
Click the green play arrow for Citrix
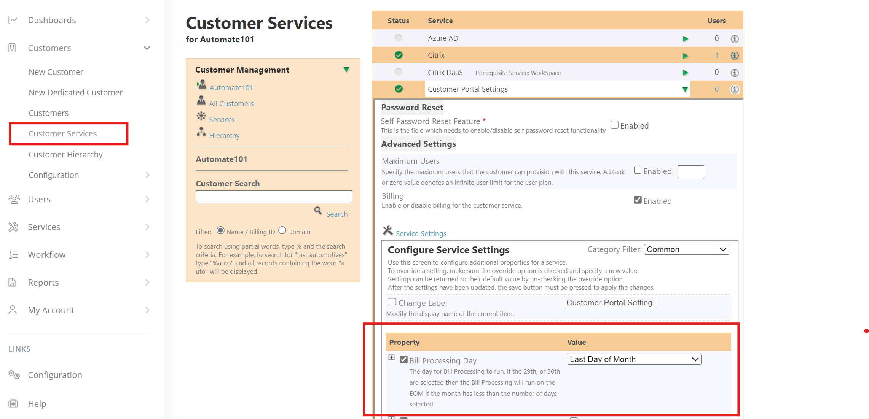click(685, 56)
